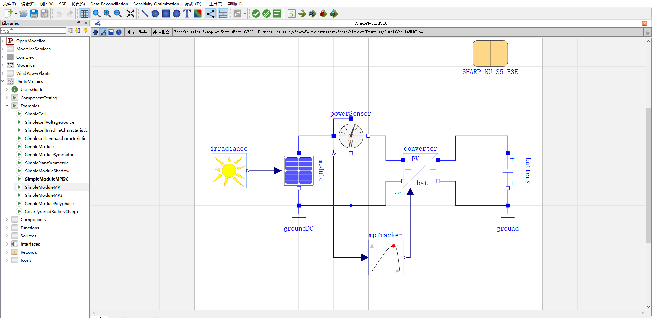Toggle connect mode on the toolbar
652x318 pixels.
[x=210, y=14]
